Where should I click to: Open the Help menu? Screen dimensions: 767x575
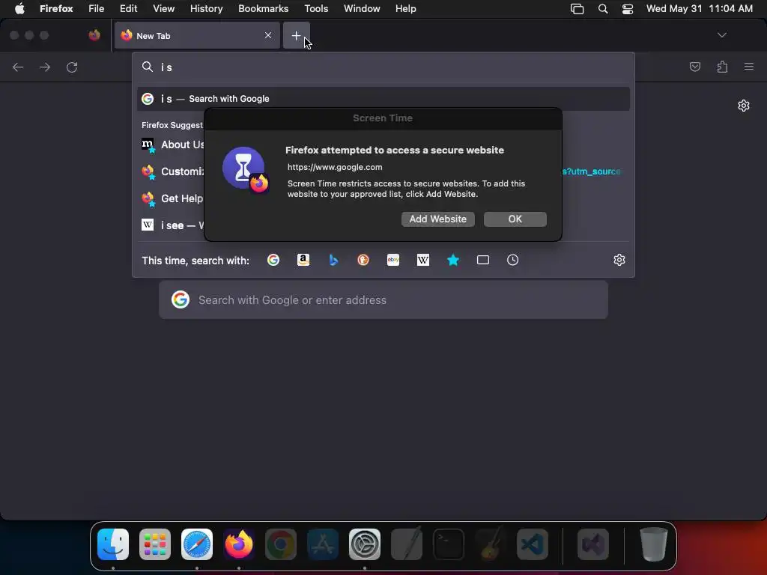click(x=406, y=9)
